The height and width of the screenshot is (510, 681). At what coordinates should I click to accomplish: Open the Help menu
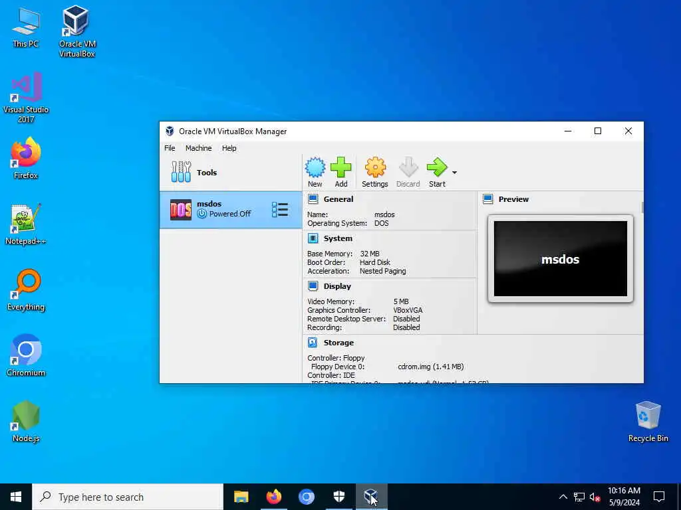tap(229, 148)
